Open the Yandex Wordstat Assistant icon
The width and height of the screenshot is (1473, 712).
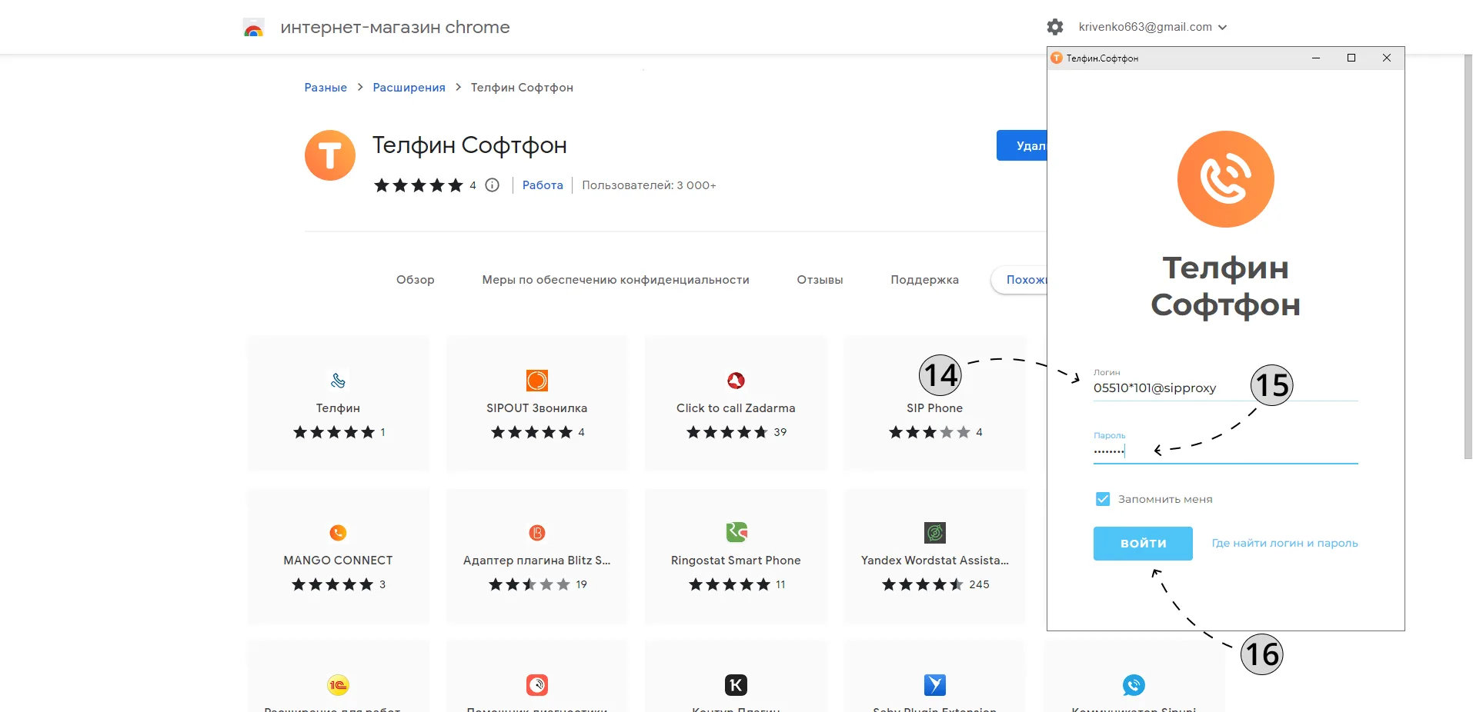(x=934, y=532)
